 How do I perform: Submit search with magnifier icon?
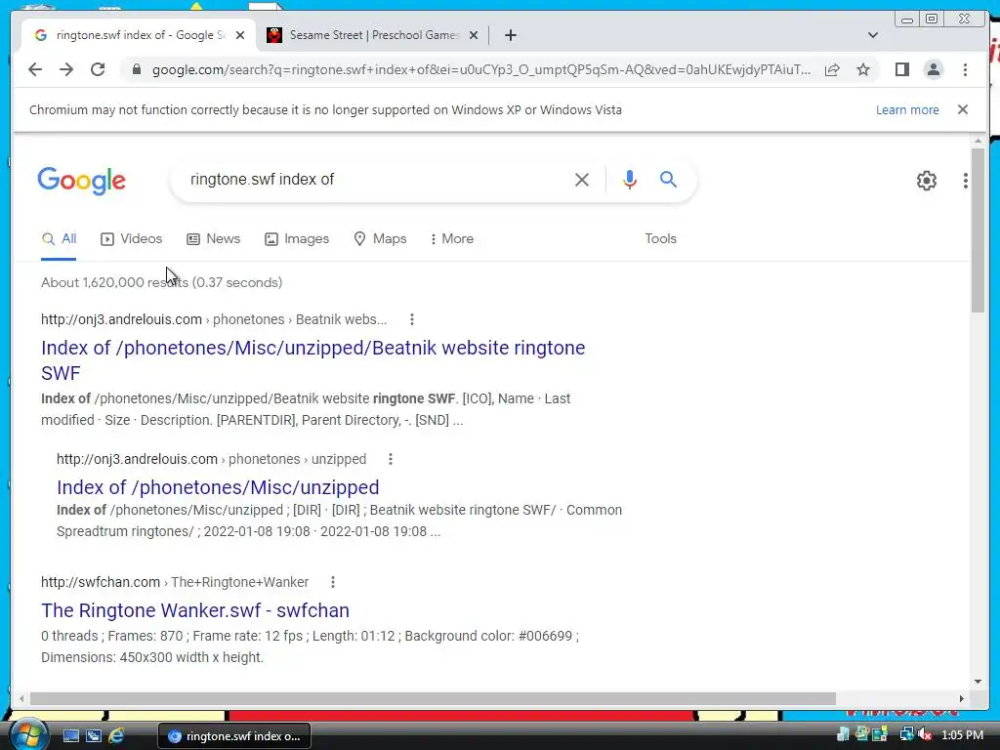point(668,180)
